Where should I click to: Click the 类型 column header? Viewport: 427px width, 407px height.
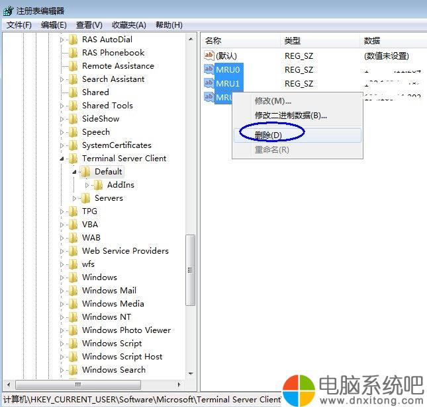click(292, 41)
